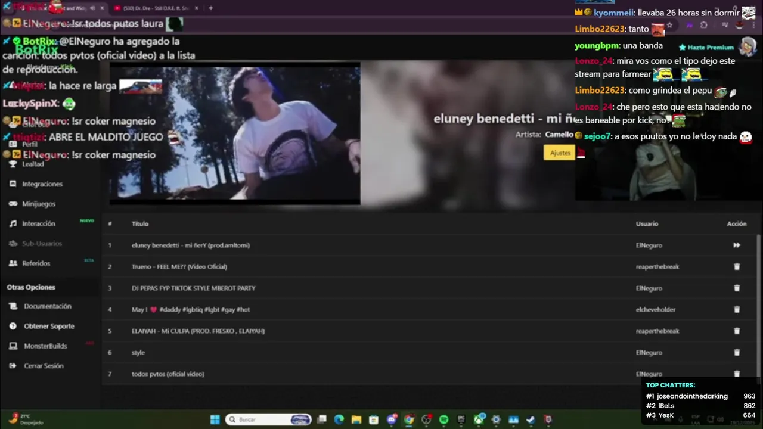This screenshot has width=763, height=429.
Task: Skip the currently playing eluney benedetti song
Action: pyautogui.click(x=737, y=245)
